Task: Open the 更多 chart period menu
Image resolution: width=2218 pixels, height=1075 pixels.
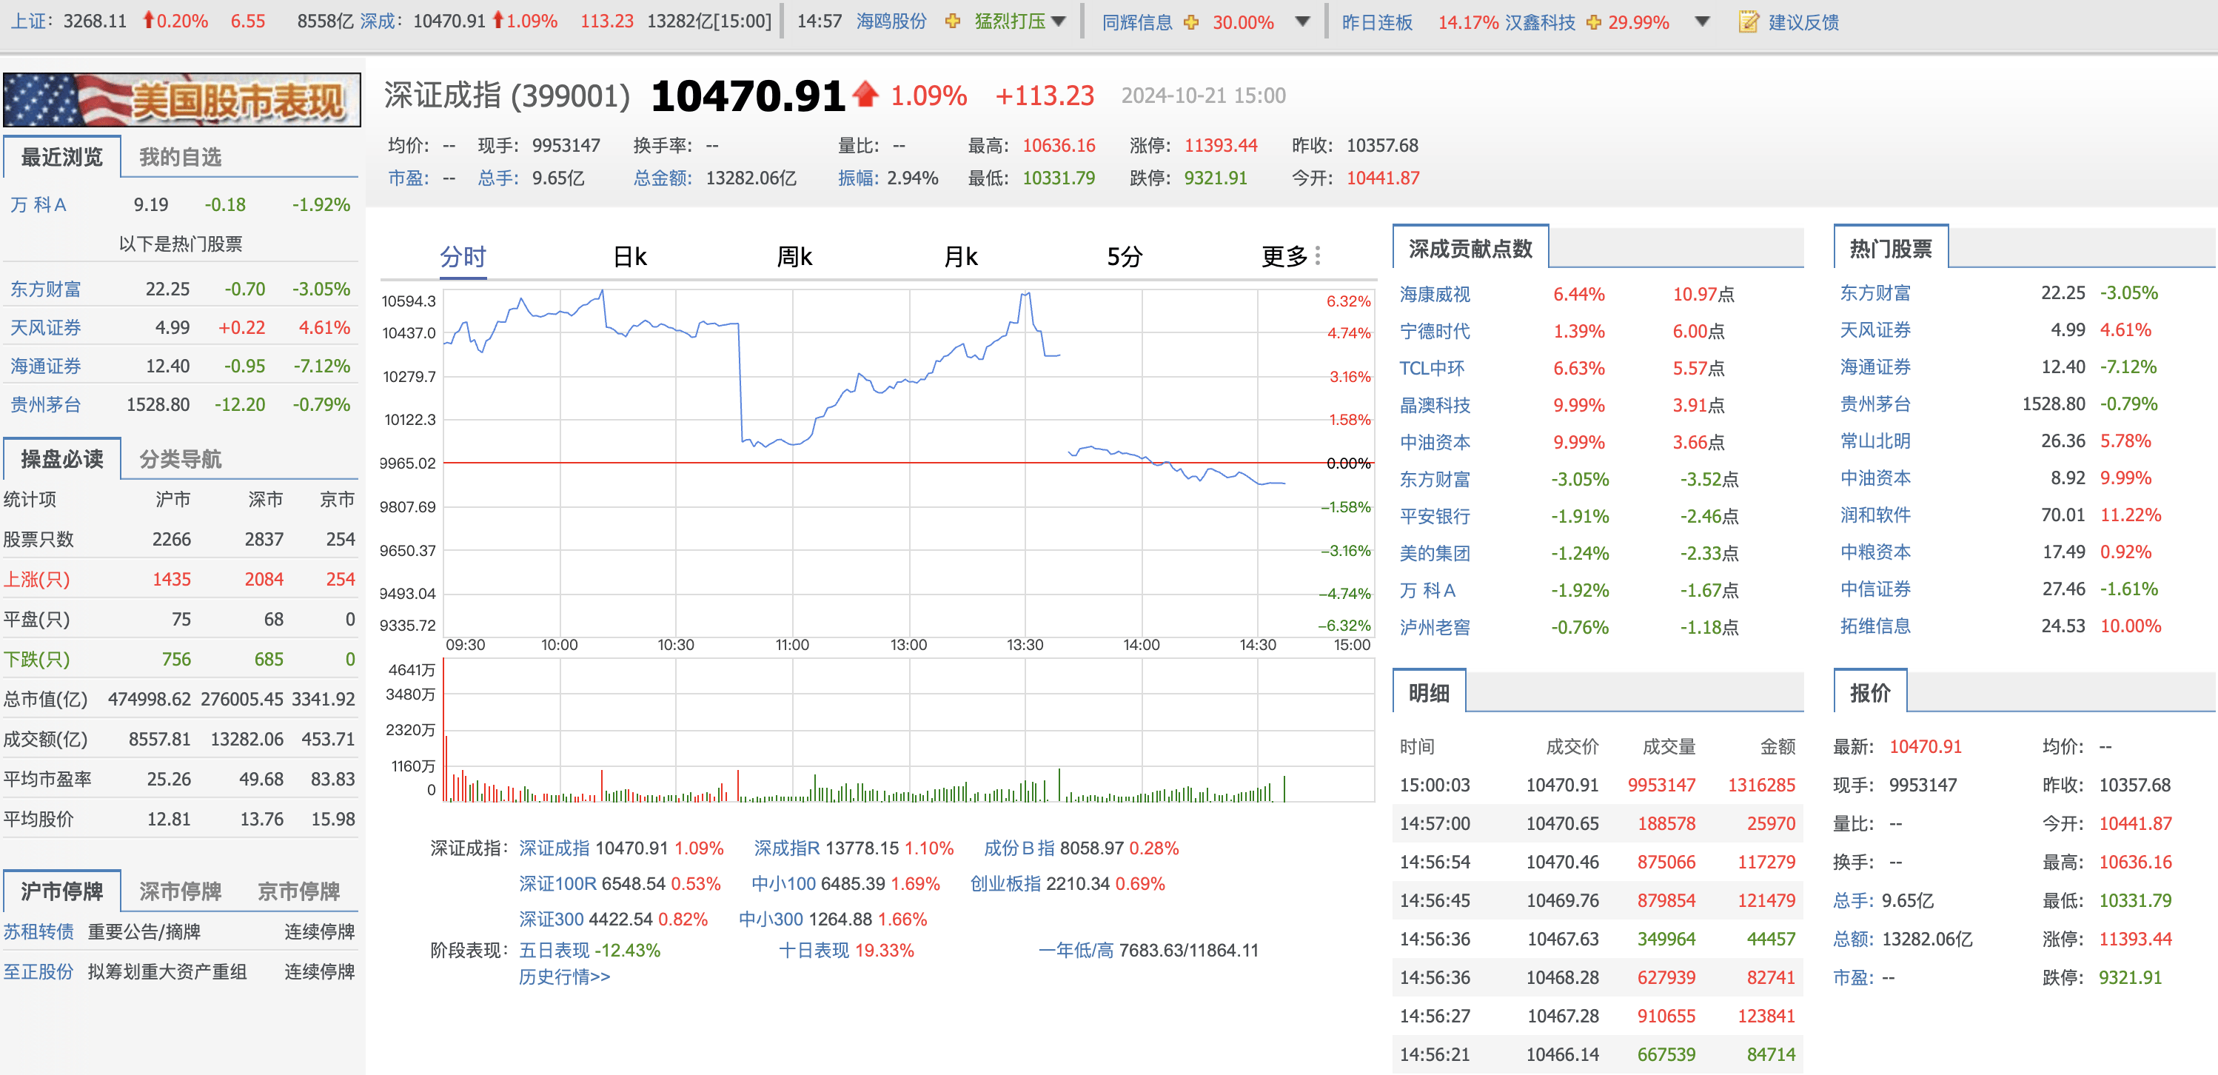Action: [x=1284, y=256]
